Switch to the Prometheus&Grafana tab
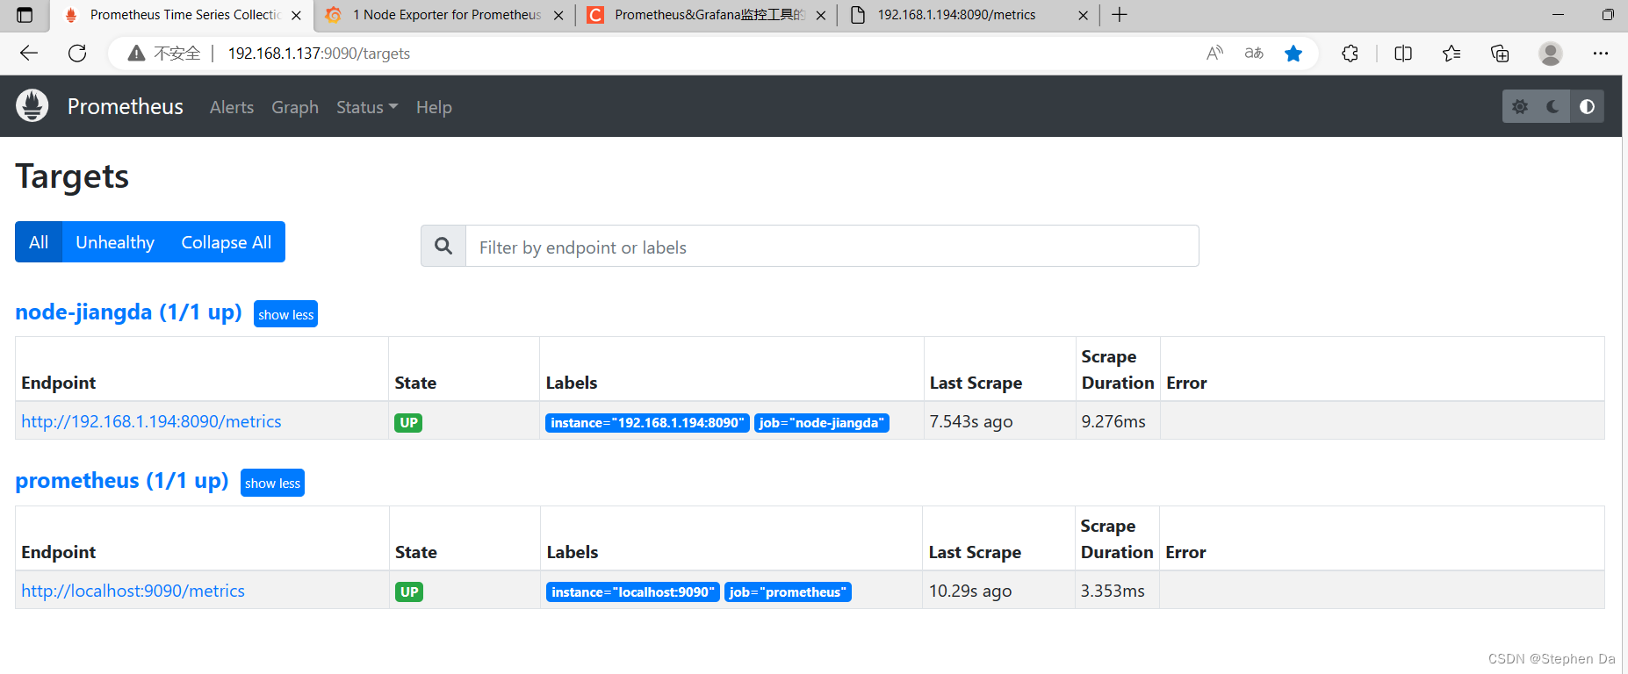The height and width of the screenshot is (674, 1628). coord(709,15)
